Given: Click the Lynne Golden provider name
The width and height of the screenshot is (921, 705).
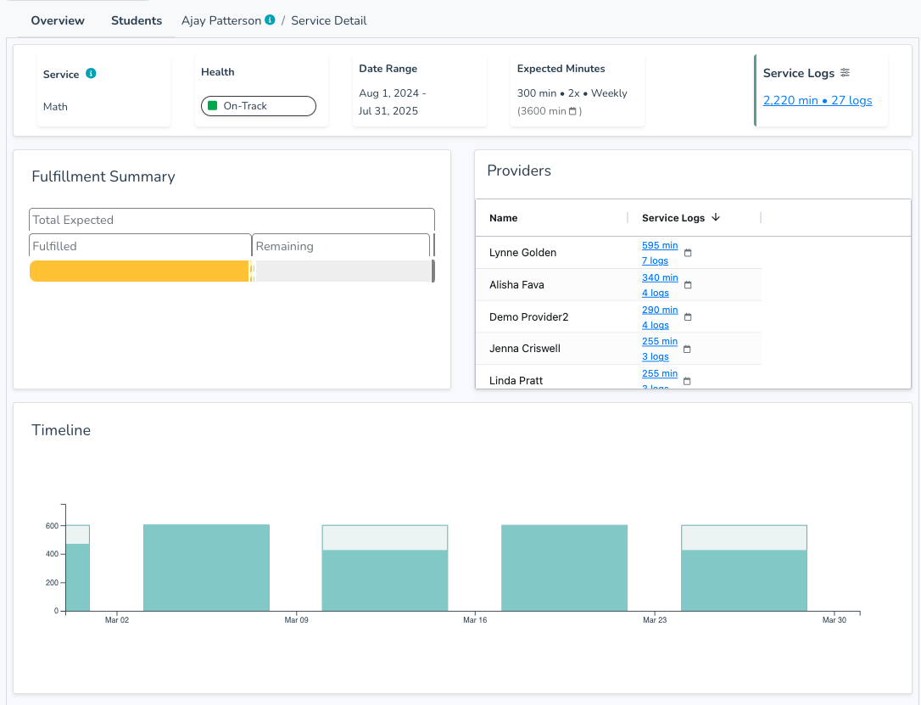Looking at the screenshot, I should [522, 253].
